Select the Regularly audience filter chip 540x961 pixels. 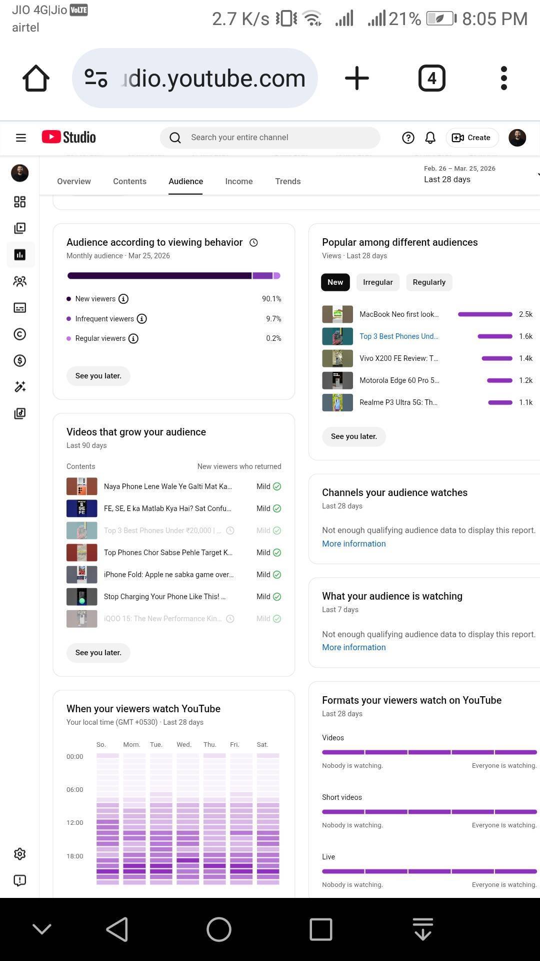coord(429,282)
